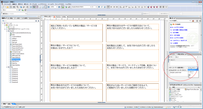Switch to the デザインビュー tab
Image resolution: width=203 pixels, height=109 pixels.
[x=47, y=17]
